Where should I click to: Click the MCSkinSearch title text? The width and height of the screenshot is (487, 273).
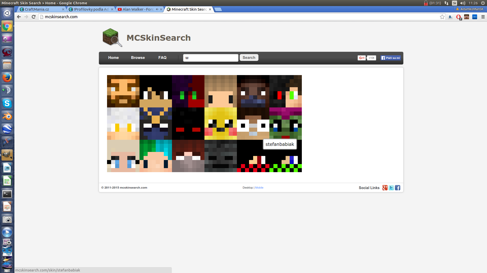click(159, 38)
